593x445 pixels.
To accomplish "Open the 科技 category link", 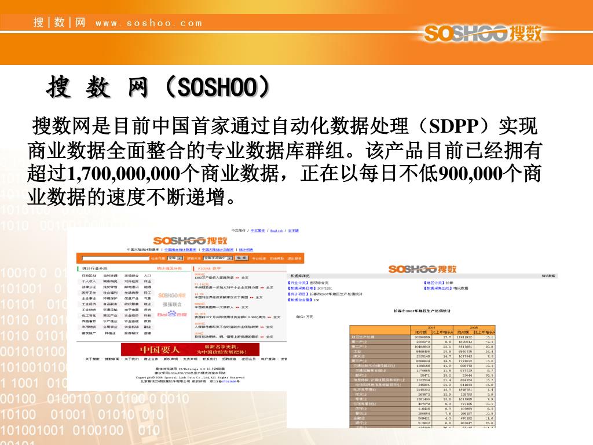I will [148, 316].
